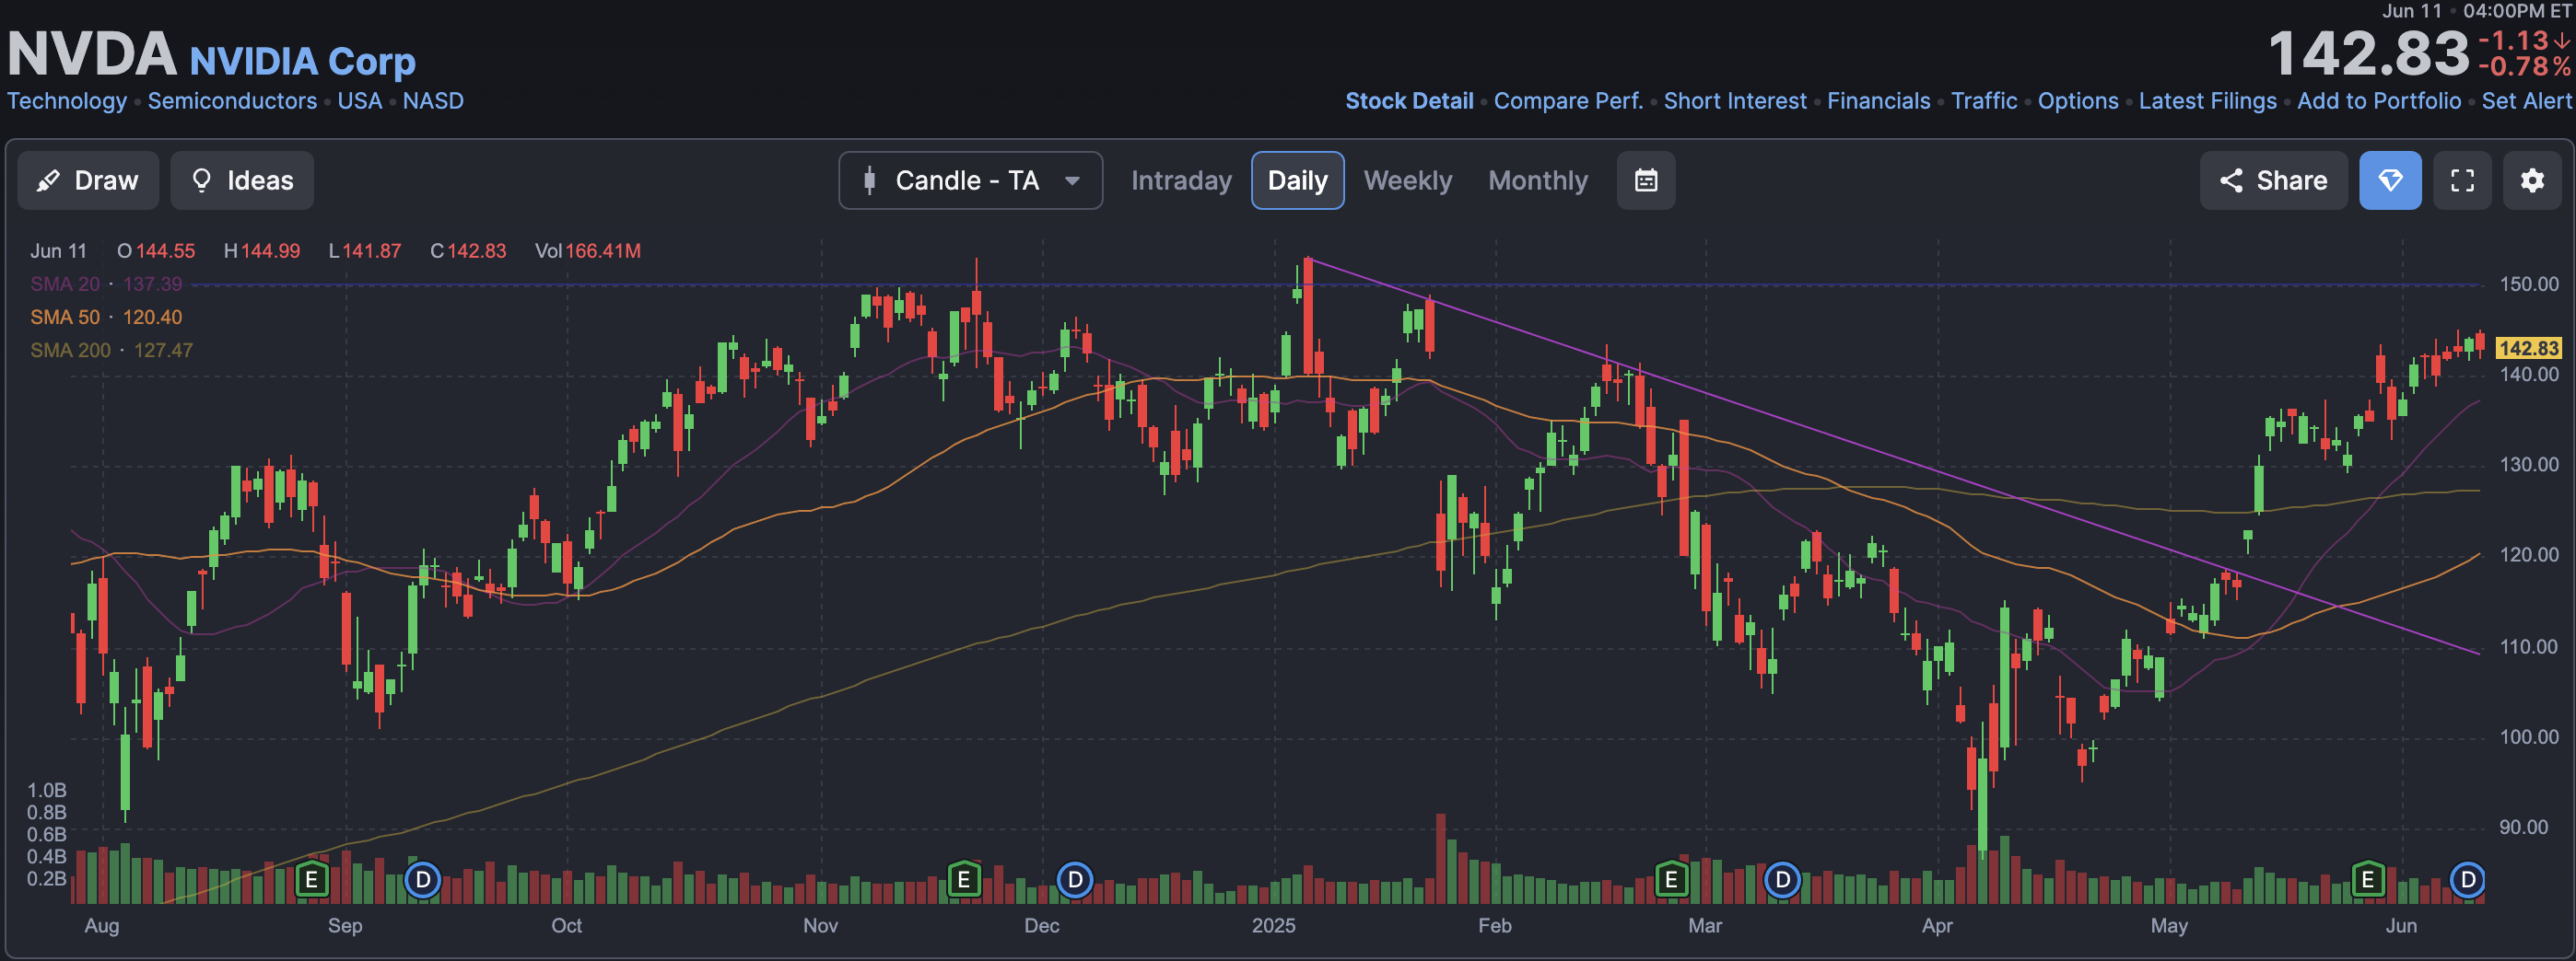Open the Technology sector link

pos(67,101)
